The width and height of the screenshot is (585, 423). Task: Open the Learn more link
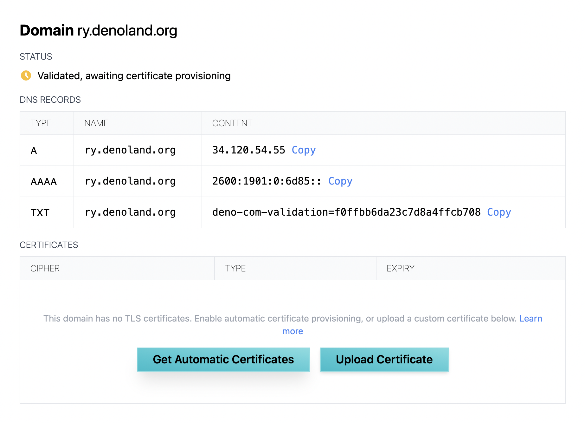(x=530, y=318)
